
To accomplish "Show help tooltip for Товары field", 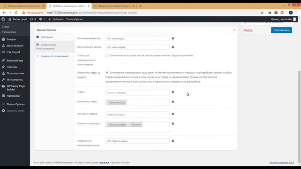I will point(173,92).
